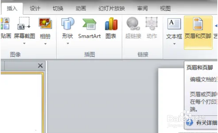The image size is (218, 133).
Task: Switch to the 设计 tab
Action: tap(35, 8)
